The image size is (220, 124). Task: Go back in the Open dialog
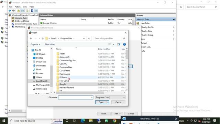[x=31, y=38]
